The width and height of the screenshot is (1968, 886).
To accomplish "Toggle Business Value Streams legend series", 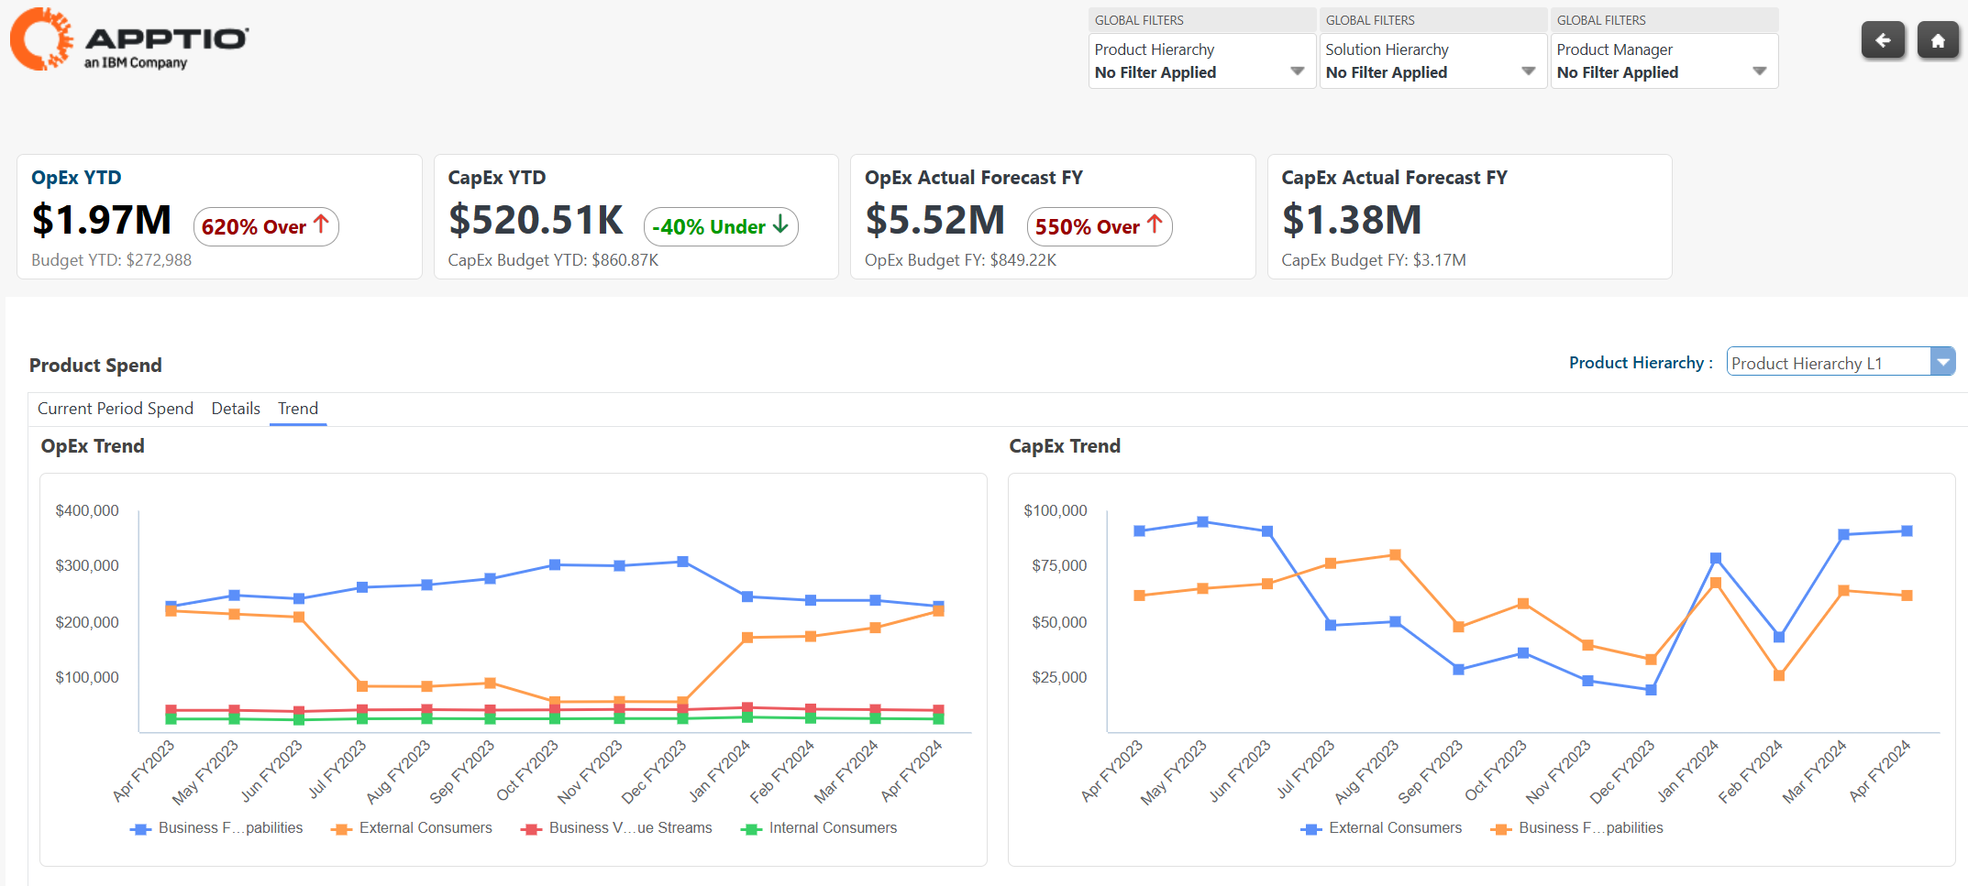I will [618, 828].
